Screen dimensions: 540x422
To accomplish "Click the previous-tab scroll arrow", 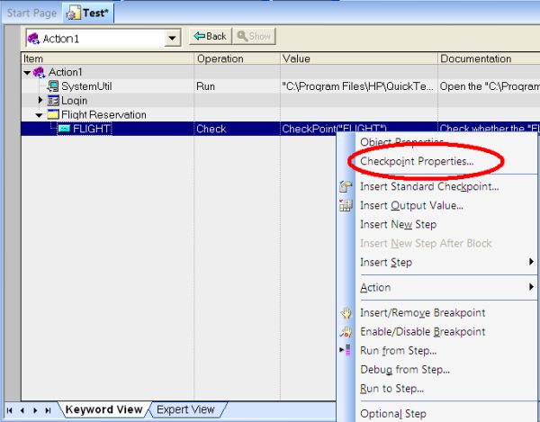I will click(x=22, y=410).
